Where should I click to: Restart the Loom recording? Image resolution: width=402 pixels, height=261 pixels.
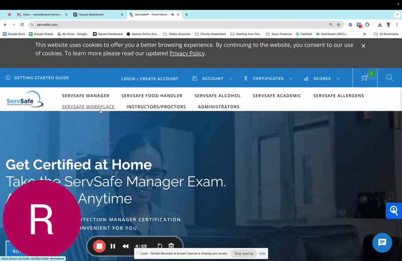[x=160, y=246]
